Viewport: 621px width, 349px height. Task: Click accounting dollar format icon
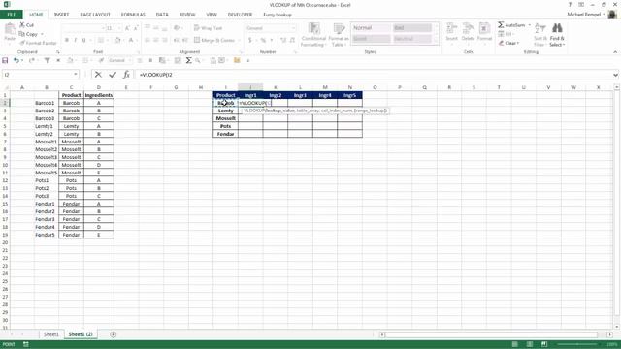click(x=250, y=40)
